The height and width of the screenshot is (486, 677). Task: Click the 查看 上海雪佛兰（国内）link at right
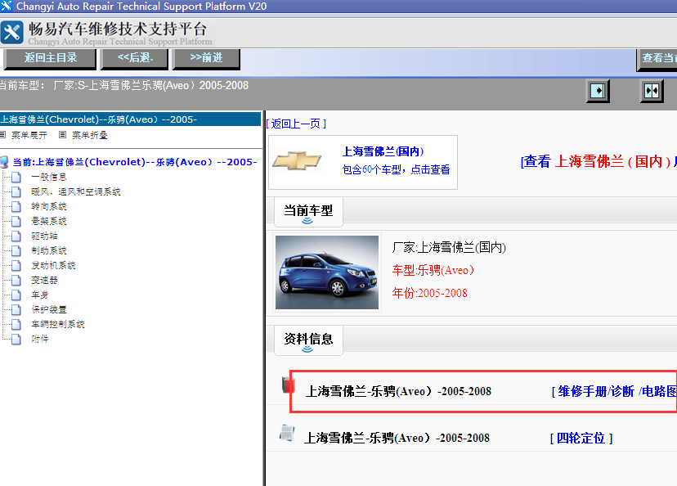599,161
